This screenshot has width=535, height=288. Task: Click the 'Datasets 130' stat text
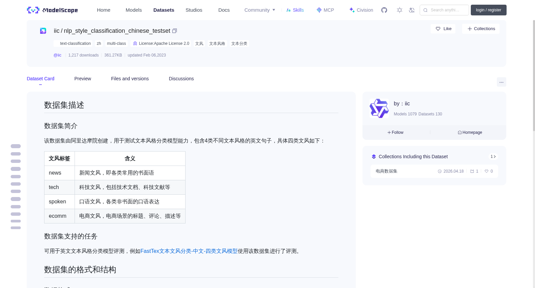(430, 114)
